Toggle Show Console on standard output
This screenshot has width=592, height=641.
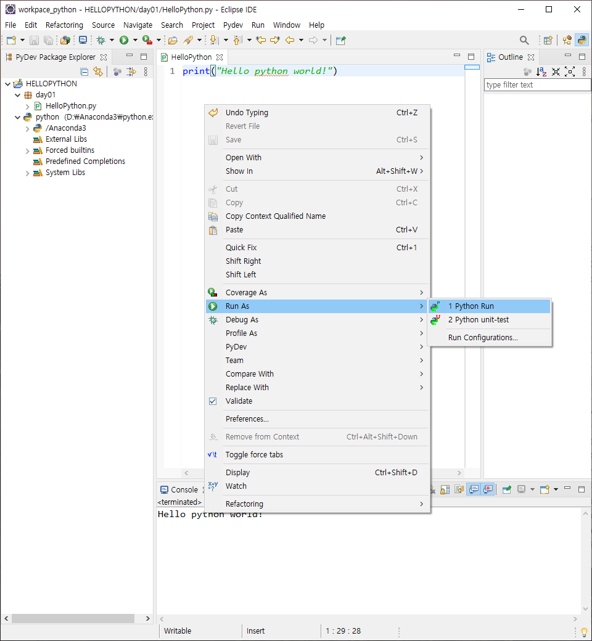[474, 490]
